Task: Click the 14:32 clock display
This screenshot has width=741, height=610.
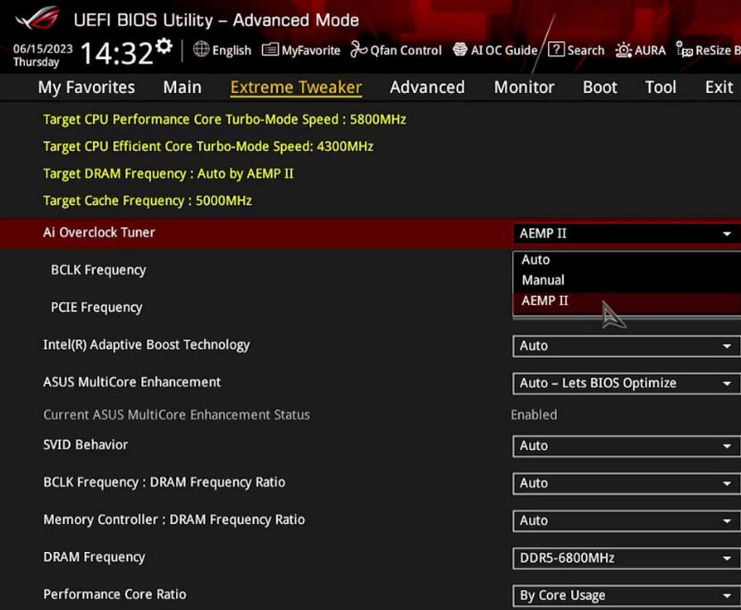Action: pyautogui.click(x=117, y=52)
